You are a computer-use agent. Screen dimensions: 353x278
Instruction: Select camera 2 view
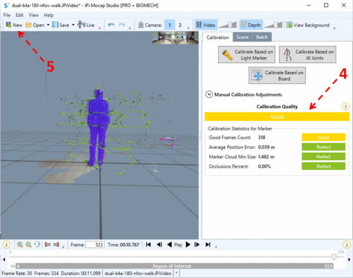pos(180,25)
